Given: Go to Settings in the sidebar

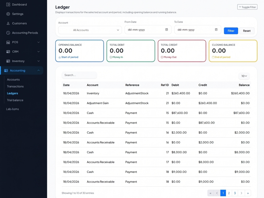Looking at the screenshot, I should (18, 14).
